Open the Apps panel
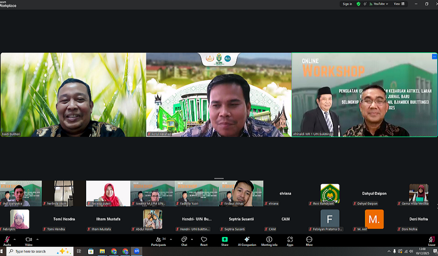The image size is (438, 256). pyautogui.click(x=290, y=241)
